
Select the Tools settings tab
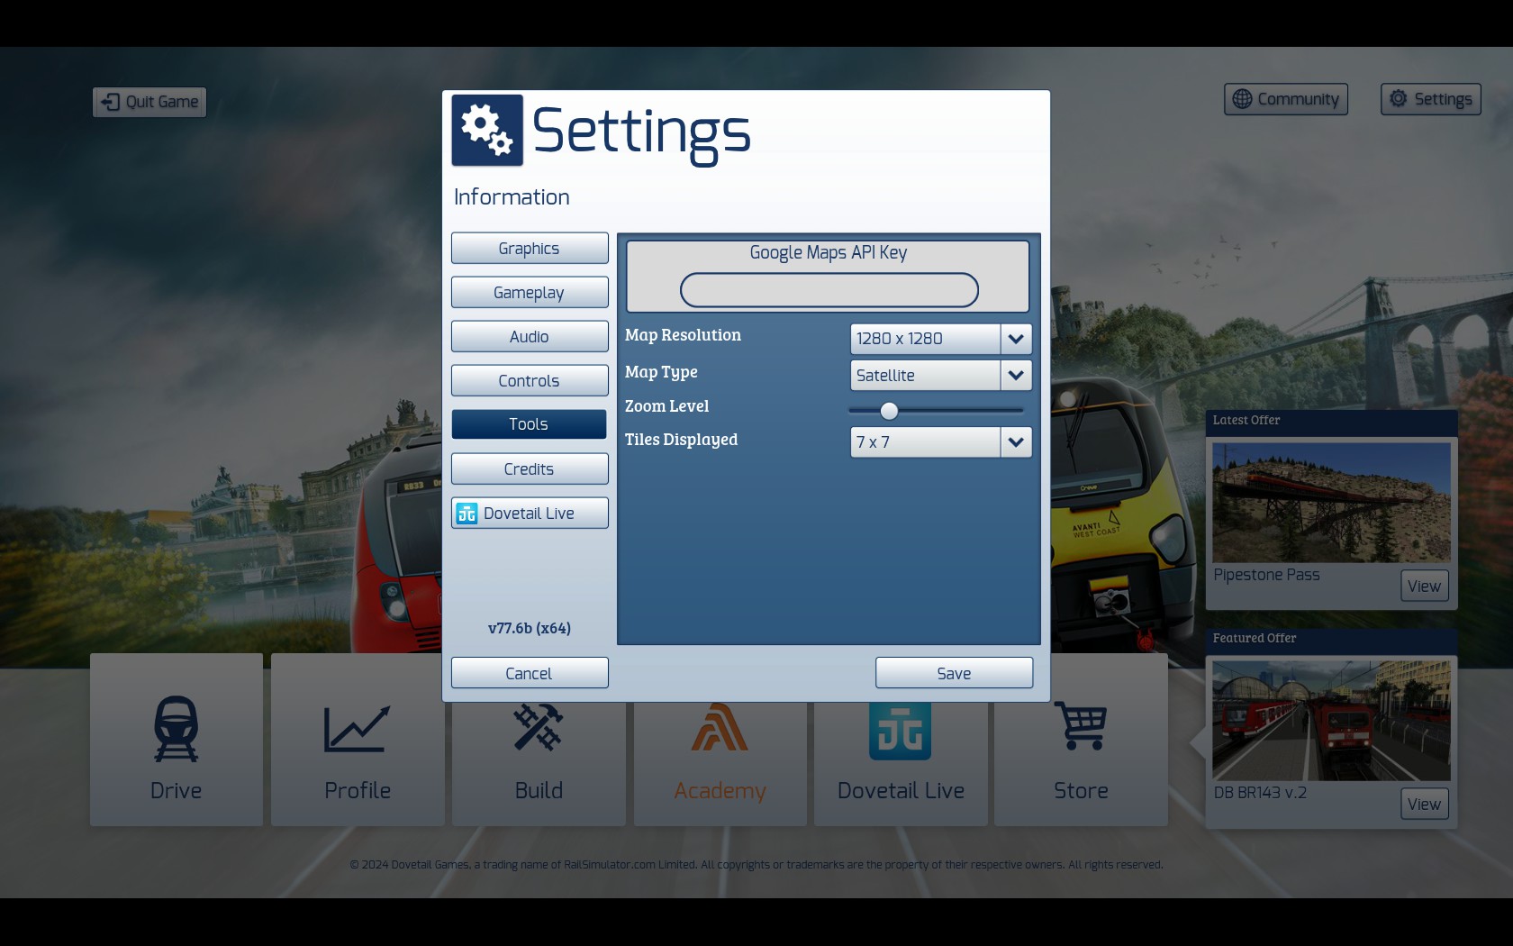coord(530,424)
